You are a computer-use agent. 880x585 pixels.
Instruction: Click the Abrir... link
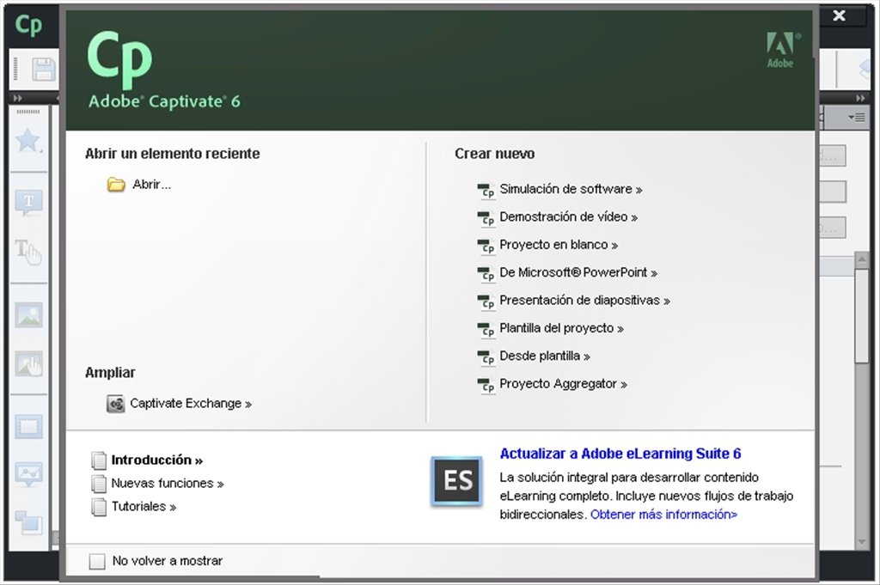[x=151, y=185]
